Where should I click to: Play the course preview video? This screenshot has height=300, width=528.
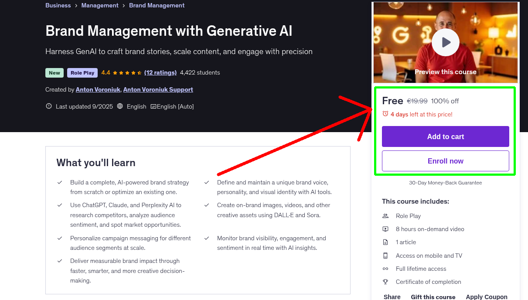pyautogui.click(x=445, y=42)
